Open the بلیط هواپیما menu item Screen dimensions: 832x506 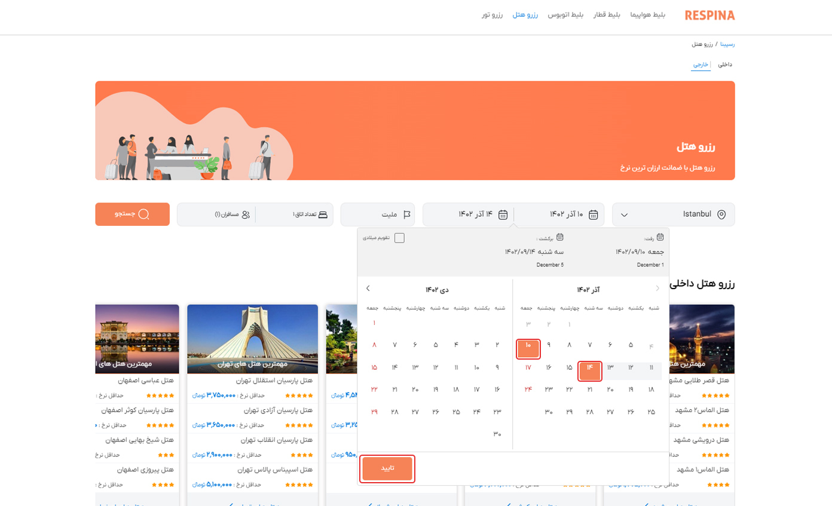coord(648,15)
